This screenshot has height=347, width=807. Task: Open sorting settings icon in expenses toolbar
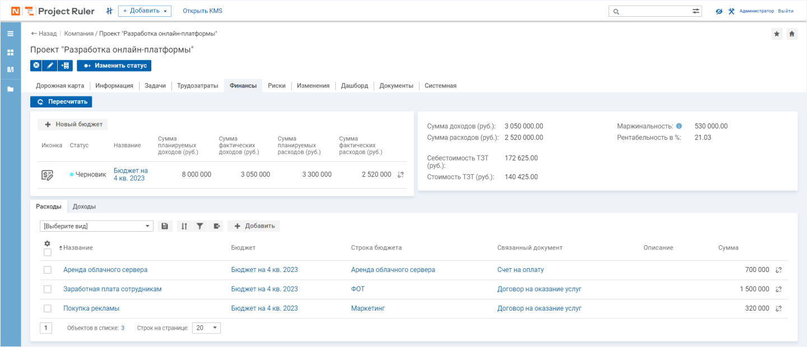(x=184, y=226)
